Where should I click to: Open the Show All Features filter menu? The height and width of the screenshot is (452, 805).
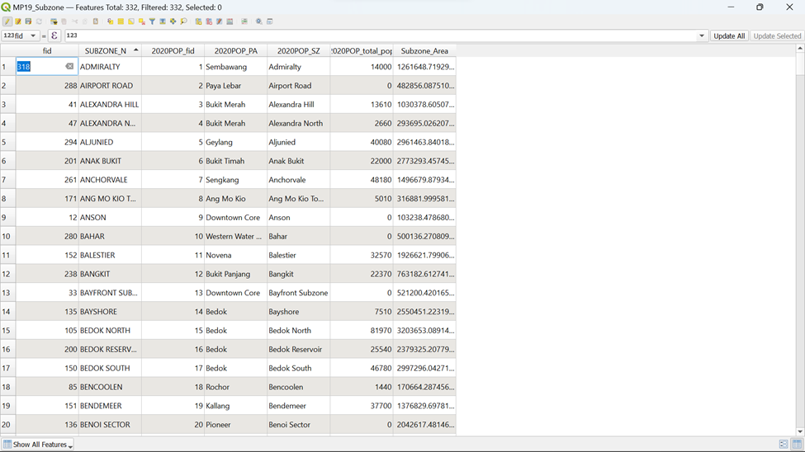[38, 445]
